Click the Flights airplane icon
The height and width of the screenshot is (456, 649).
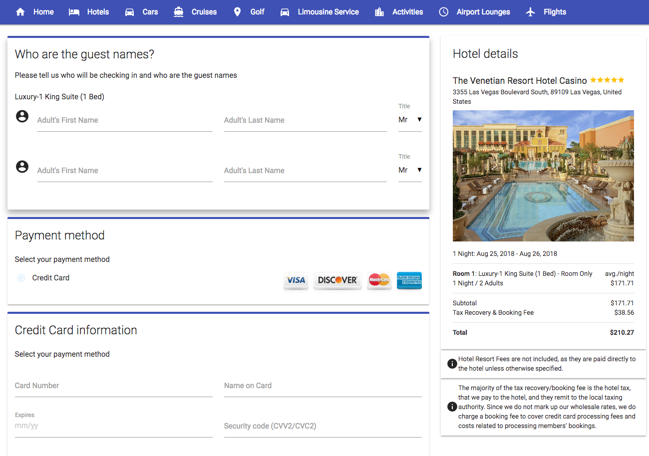pos(531,12)
